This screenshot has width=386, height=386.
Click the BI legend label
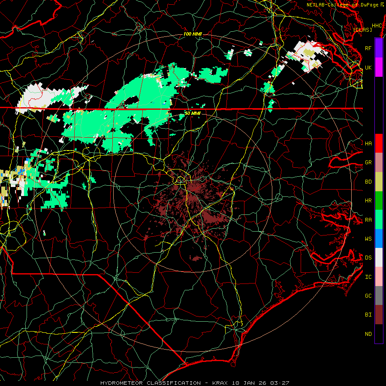tap(368, 315)
